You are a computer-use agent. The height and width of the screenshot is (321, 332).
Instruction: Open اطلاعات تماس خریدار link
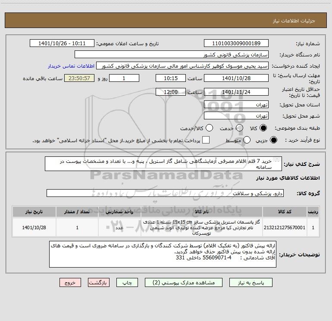point(71,66)
